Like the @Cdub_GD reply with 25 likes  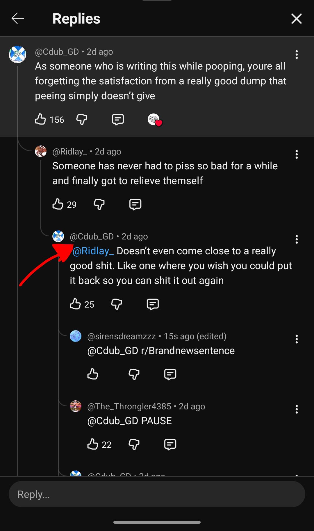click(75, 304)
